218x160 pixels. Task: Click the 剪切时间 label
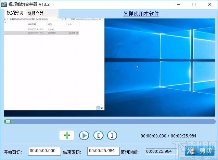click(x=129, y=152)
